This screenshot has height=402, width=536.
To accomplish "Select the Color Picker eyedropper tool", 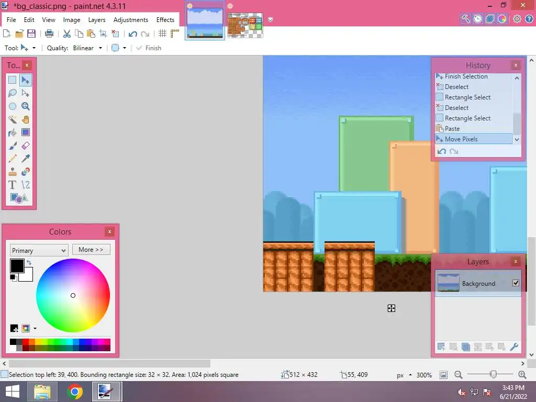I will tap(25, 159).
